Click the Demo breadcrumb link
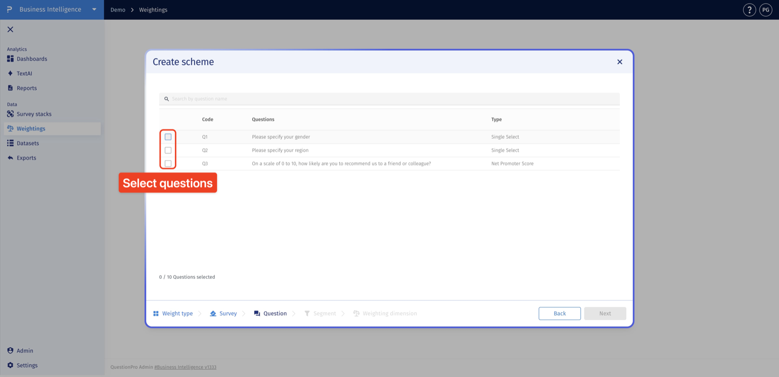 [118, 10]
